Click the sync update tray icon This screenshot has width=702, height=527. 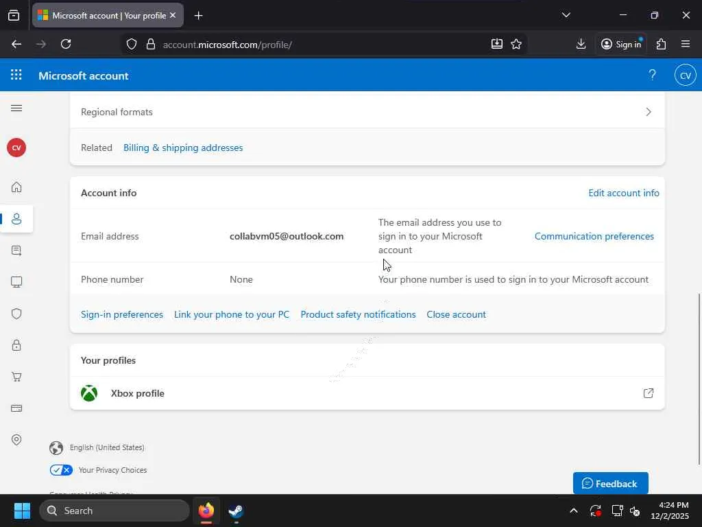coord(596,511)
